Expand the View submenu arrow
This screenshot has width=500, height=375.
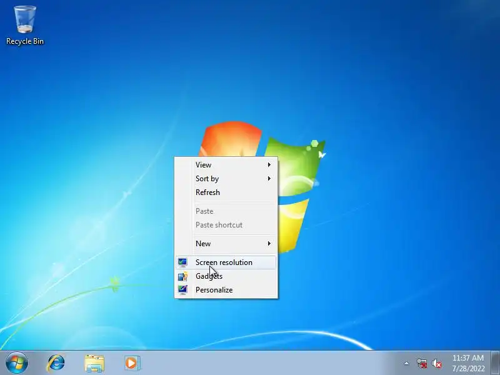[x=269, y=165]
